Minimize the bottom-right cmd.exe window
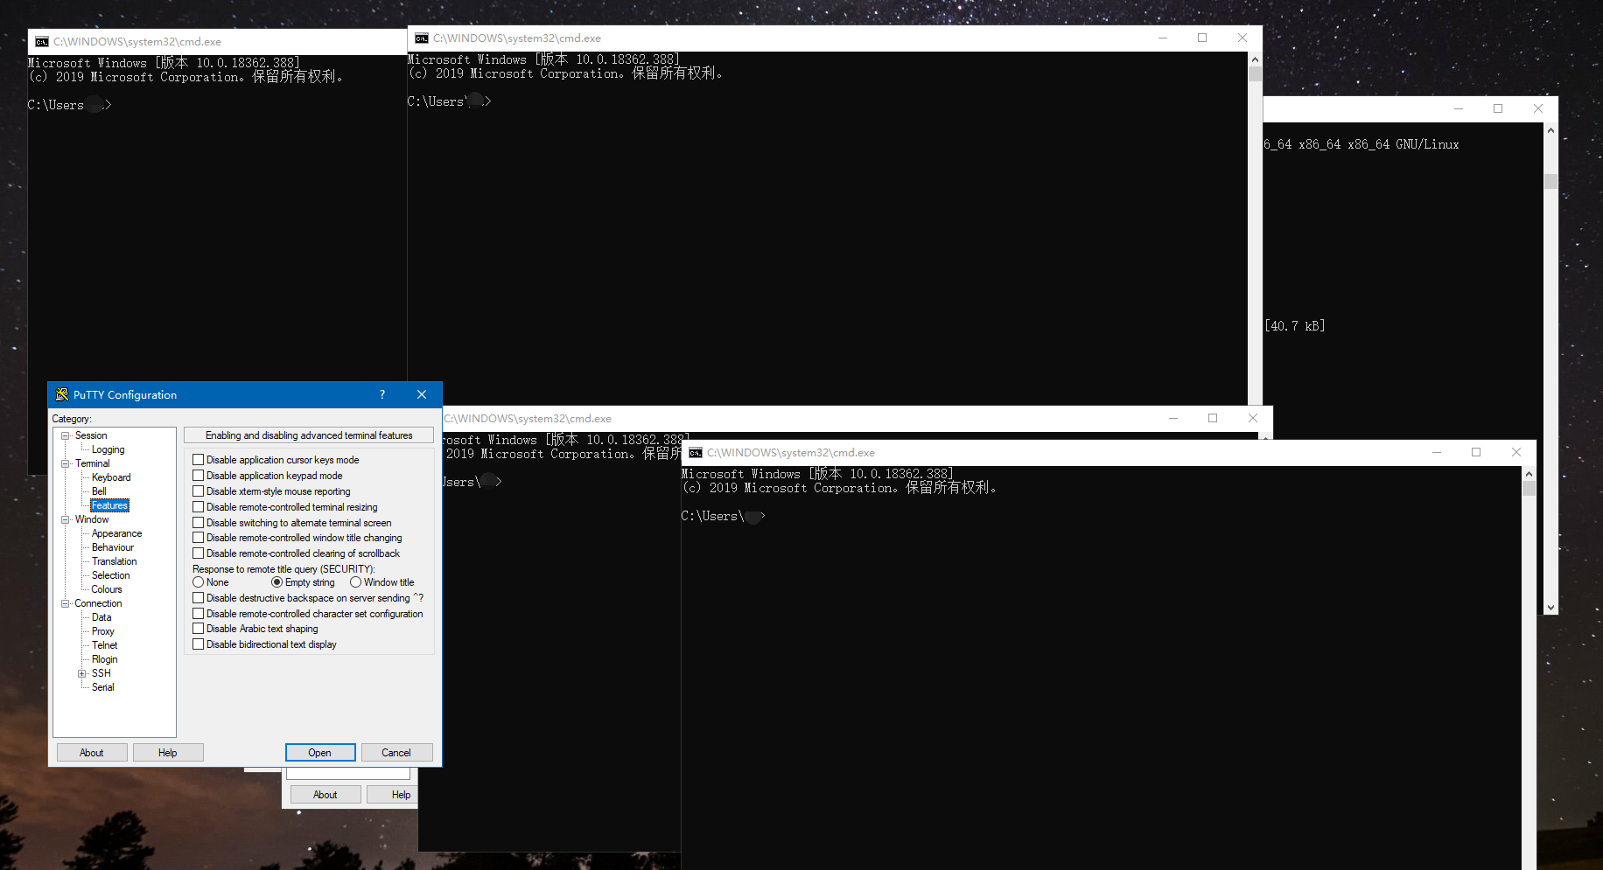 (1437, 452)
